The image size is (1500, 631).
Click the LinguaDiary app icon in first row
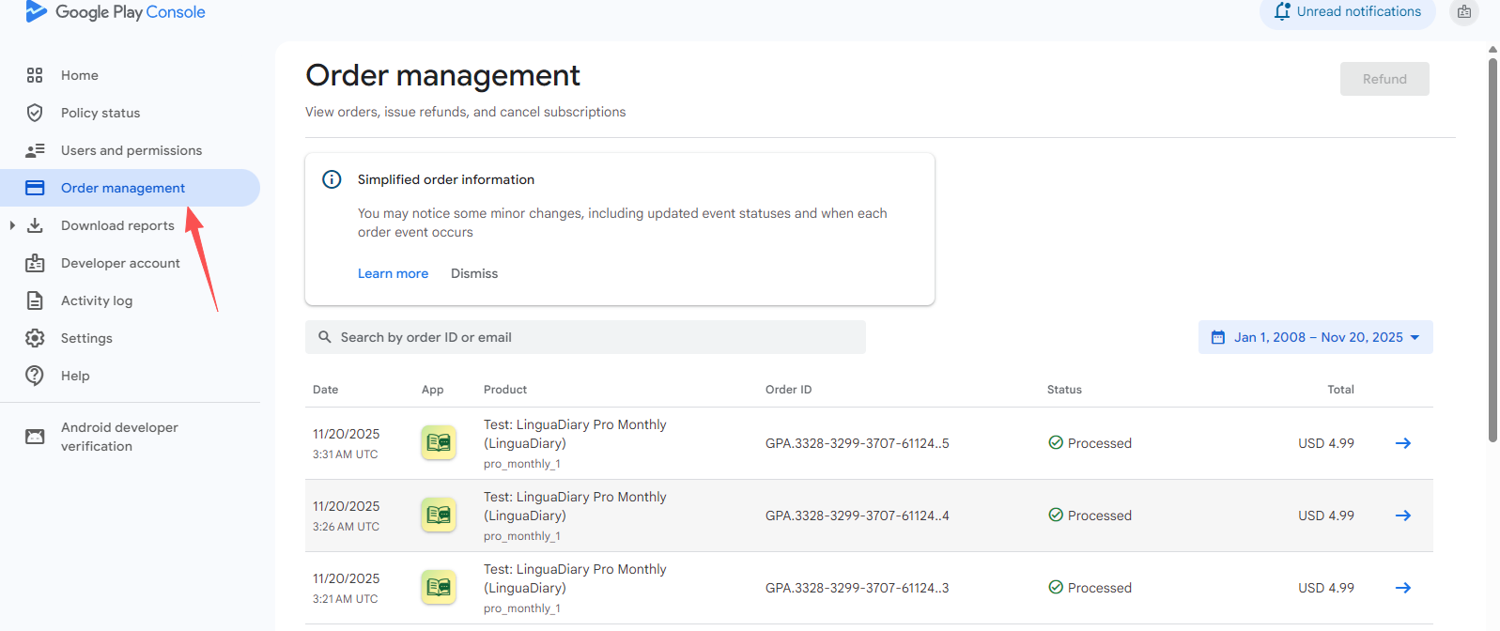coord(439,443)
